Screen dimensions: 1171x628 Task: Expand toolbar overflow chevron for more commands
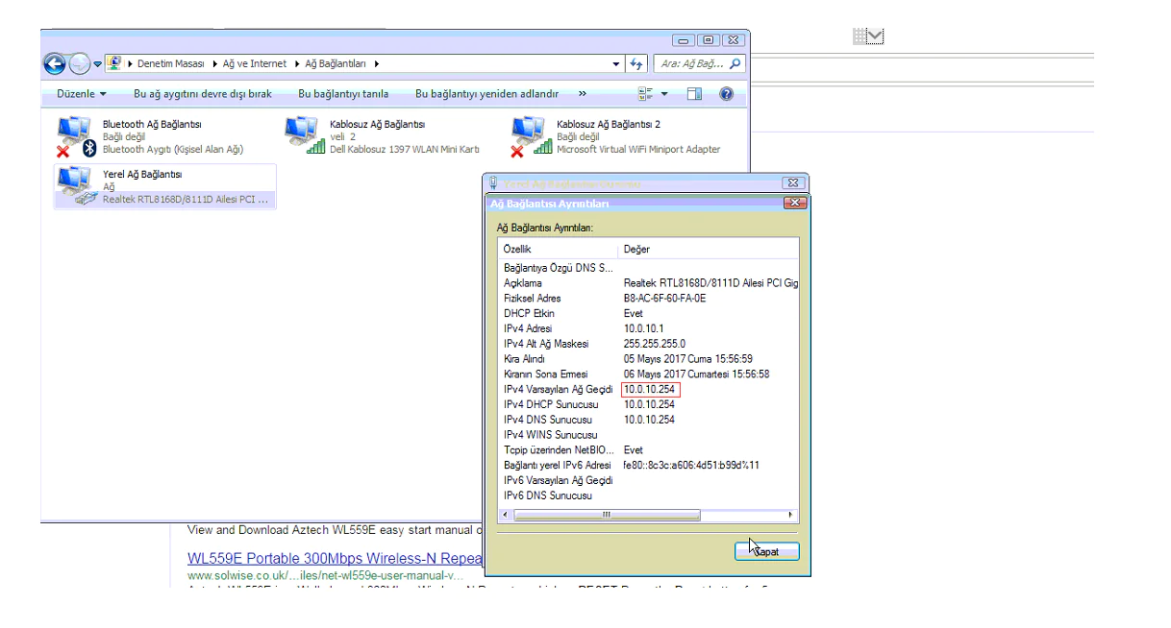click(582, 94)
